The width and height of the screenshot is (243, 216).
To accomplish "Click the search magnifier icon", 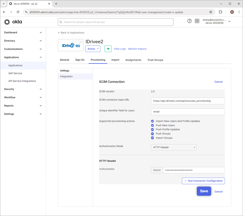I will (61, 22).
